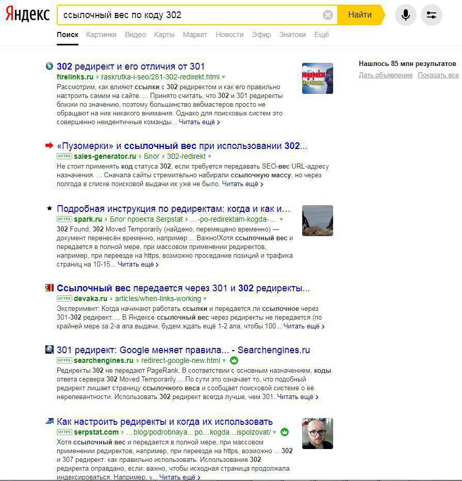Open the Знатоки tab
Image resolution: width=462 pixels, height=481 pixels.
(x=292, y=35)
